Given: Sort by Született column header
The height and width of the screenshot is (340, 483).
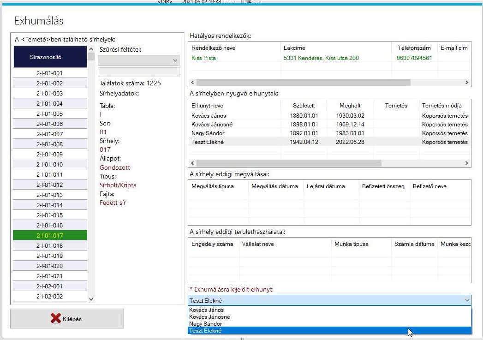Looking at the screenshot, I should coord(304,106).
